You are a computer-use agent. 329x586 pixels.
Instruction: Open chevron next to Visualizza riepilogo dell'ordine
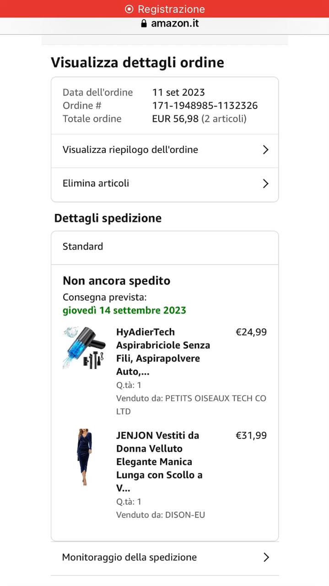click(x=265, y=150)
